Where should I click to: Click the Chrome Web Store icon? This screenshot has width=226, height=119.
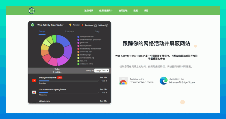pyautogui.click(x=123, y=81)
